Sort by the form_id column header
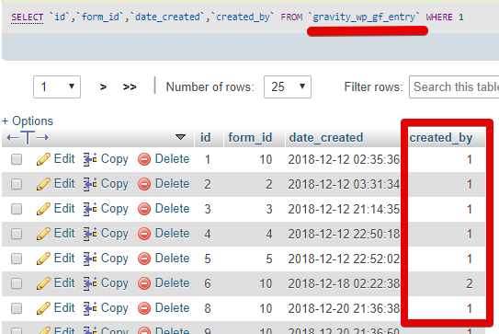The height and width of the screenshot is (334, 499). click(x=250, y=138)
